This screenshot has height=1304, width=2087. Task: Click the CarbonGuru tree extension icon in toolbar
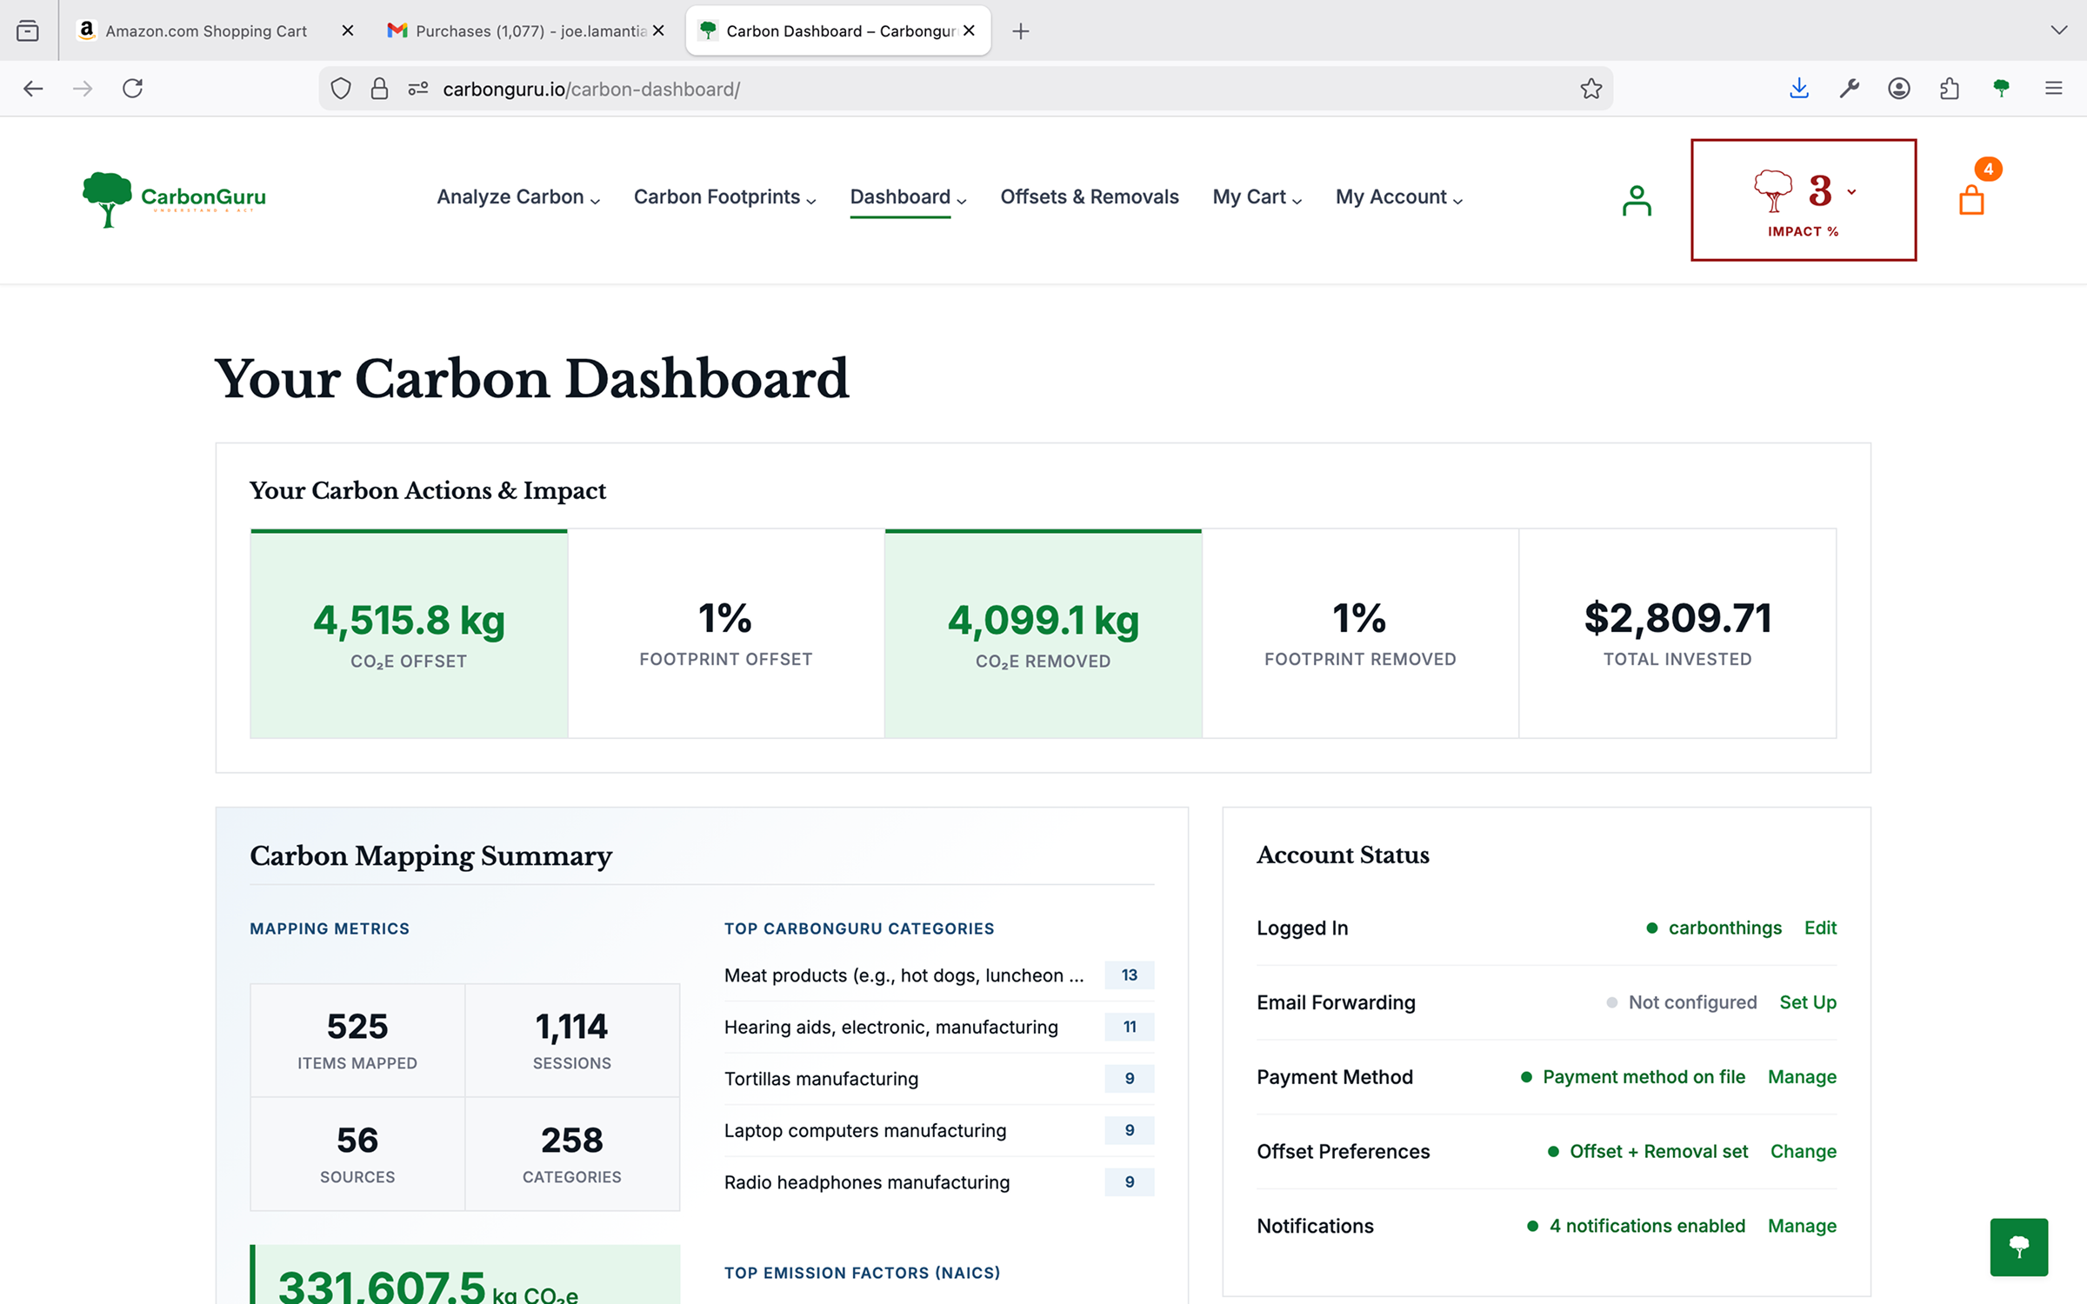point(2002,88)
